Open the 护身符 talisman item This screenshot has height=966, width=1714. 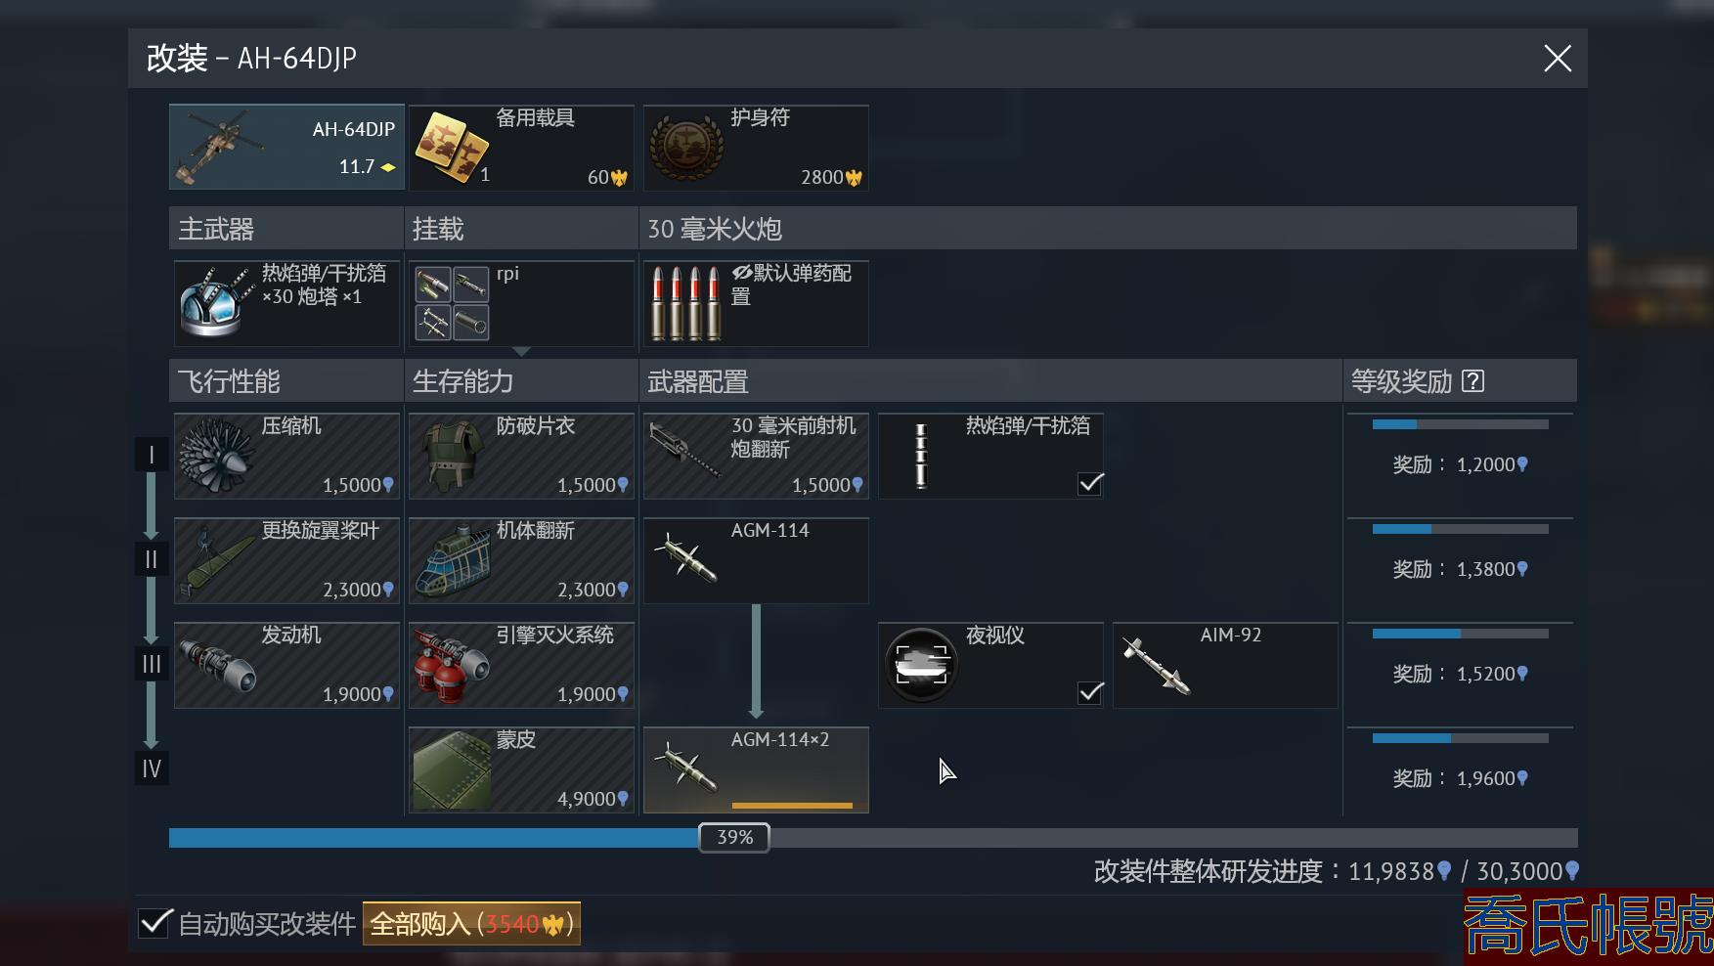point(756,148)
